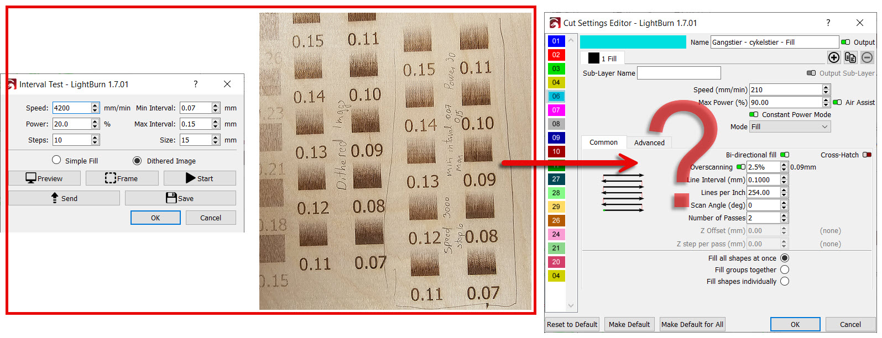Click the duplicate sub-layer icon

tap(850, 57)
